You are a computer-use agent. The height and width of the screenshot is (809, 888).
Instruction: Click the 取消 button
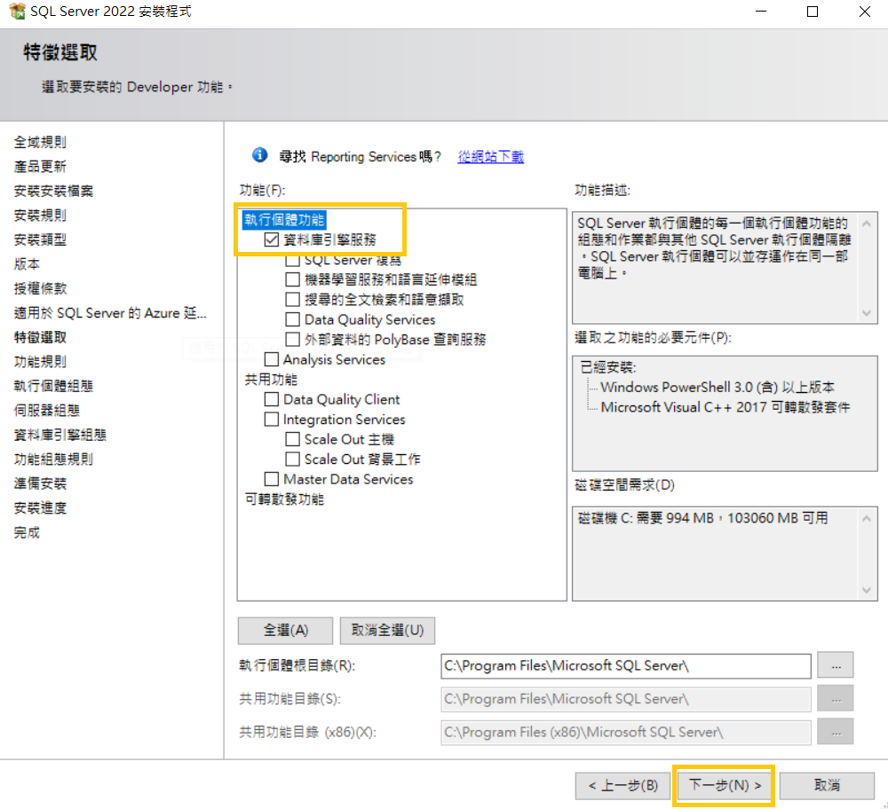coord(827,785)
